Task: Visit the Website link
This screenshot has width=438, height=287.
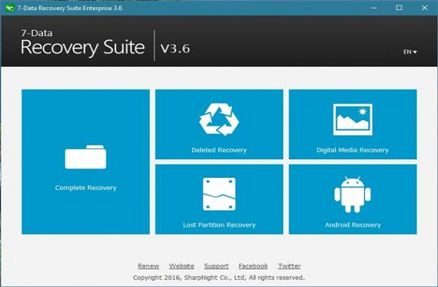Action: [181, 266]
